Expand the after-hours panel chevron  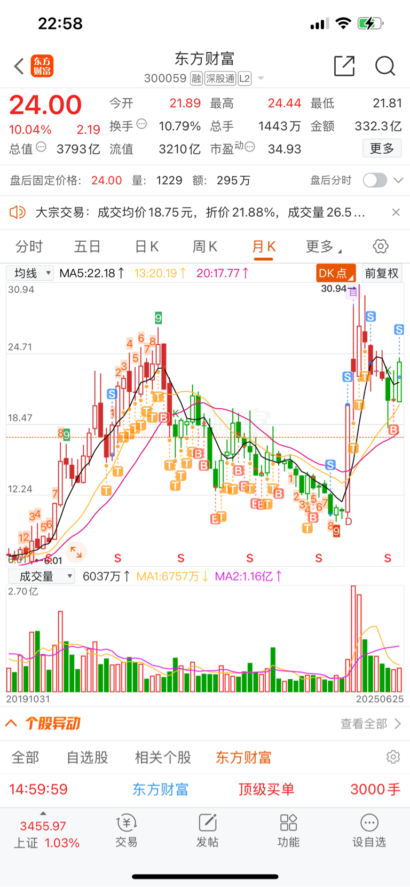coord(398,180)
